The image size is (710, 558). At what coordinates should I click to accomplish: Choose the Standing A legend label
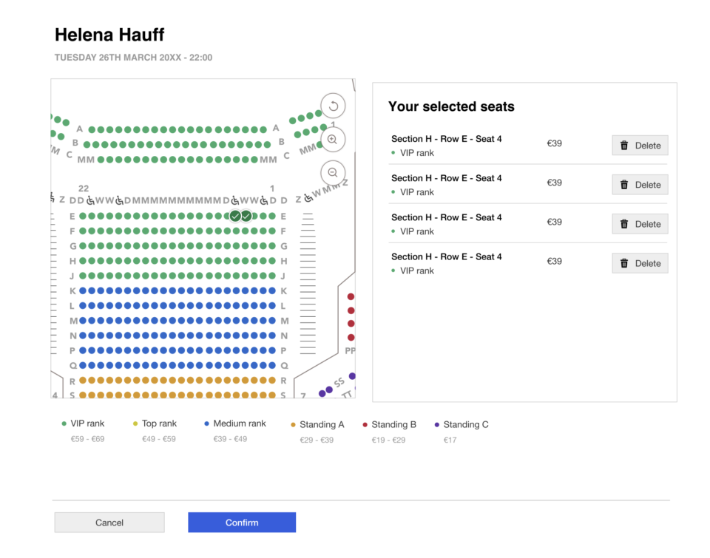322,425
